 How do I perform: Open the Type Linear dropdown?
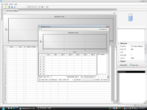73,80
